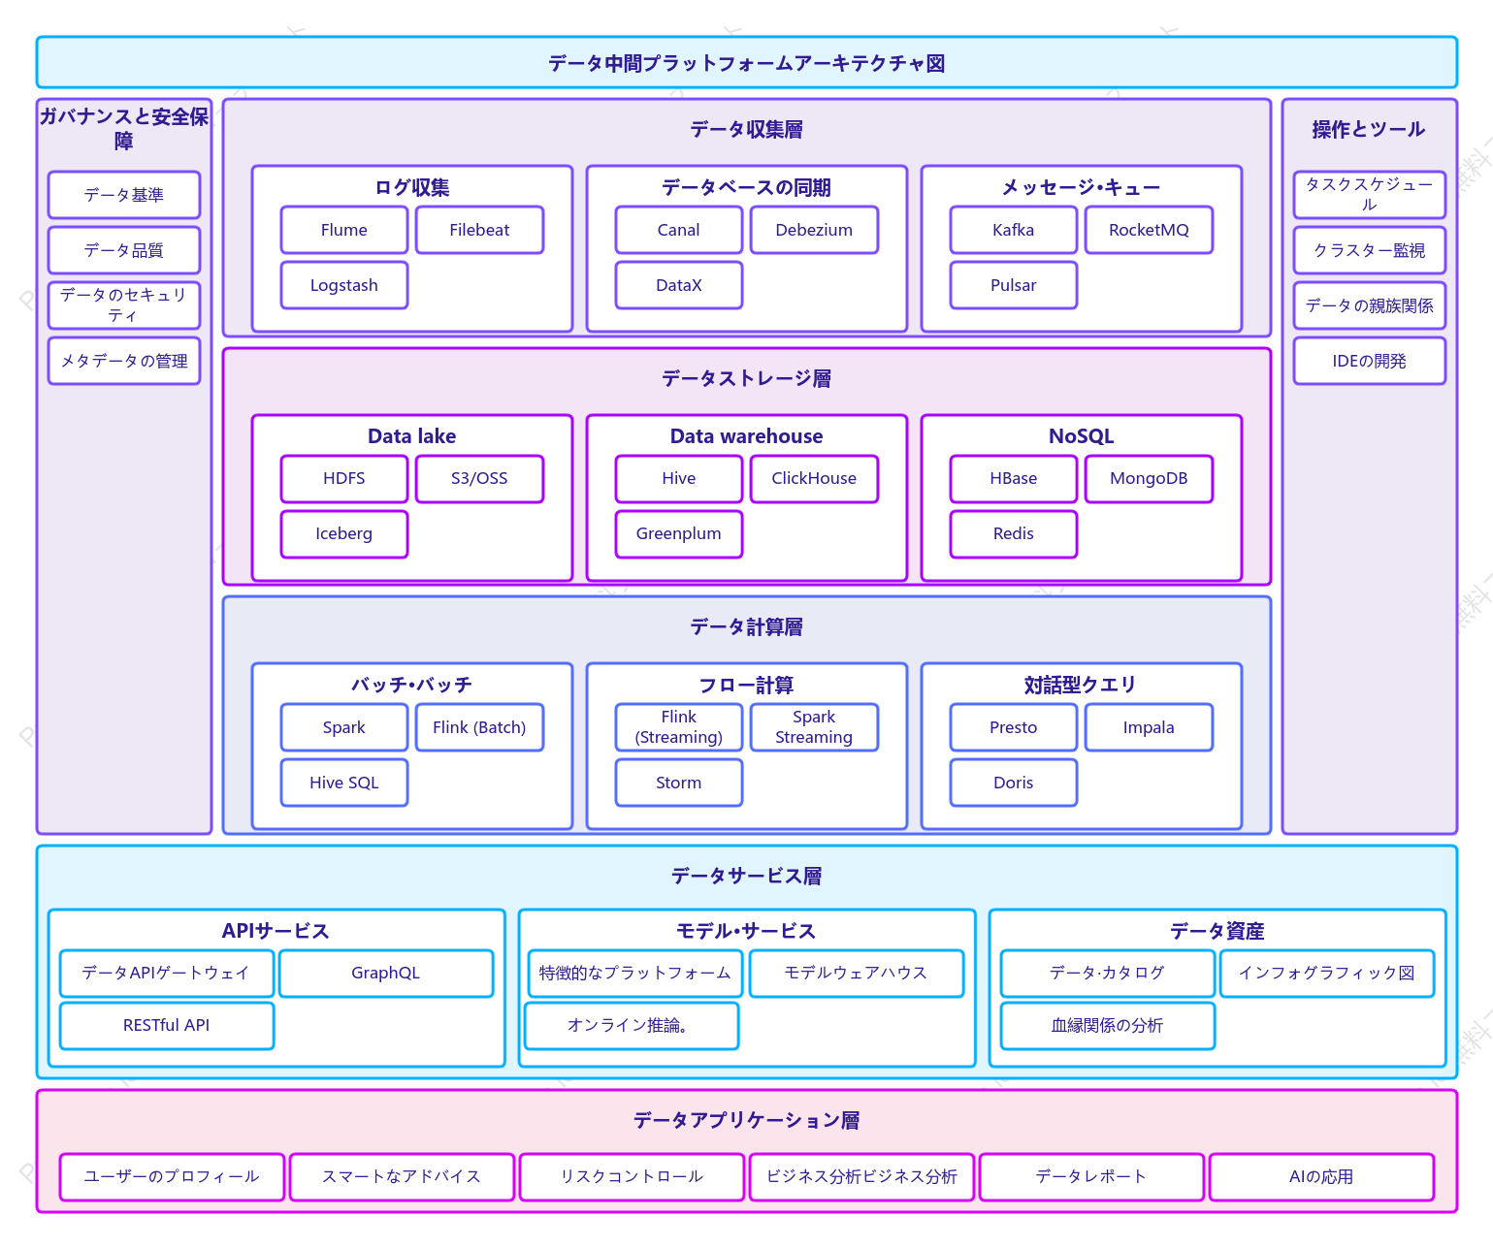Select the Pulsar box
Image resolution: width=1493 pixels, height=1248 pixels.
point(1014,285)
